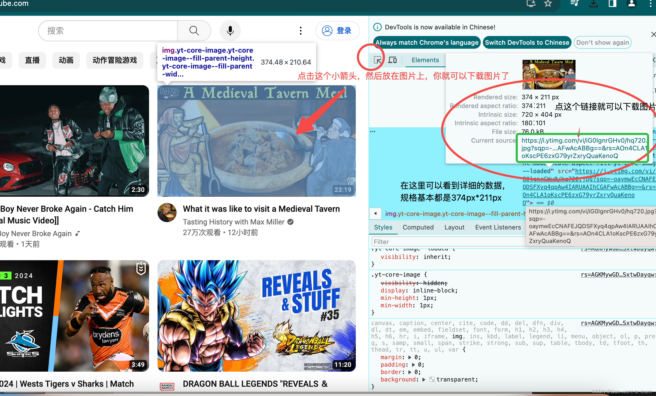Open Chrome downloads icon in toolbar
This screenshot has height=396, width=656.
click(594, 3)
